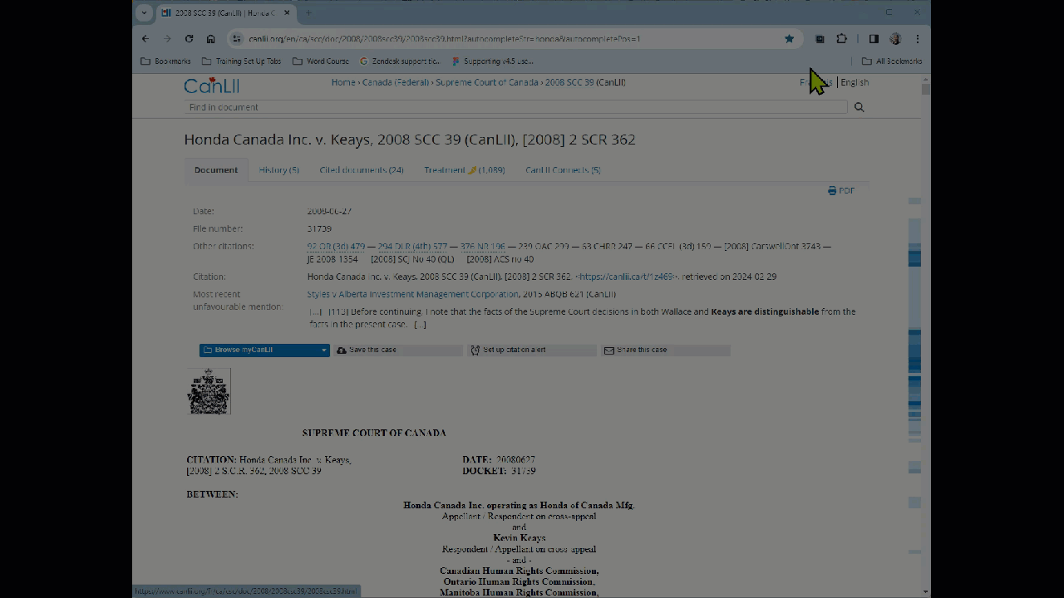Open the Training Set Up Tabs folder

[241, 61]
